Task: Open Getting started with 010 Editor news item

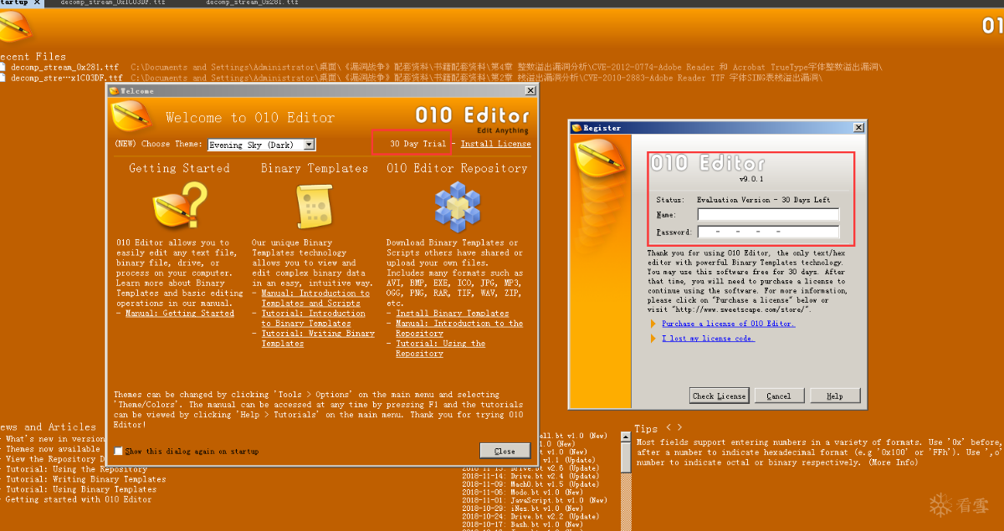Action: [79, 499]
